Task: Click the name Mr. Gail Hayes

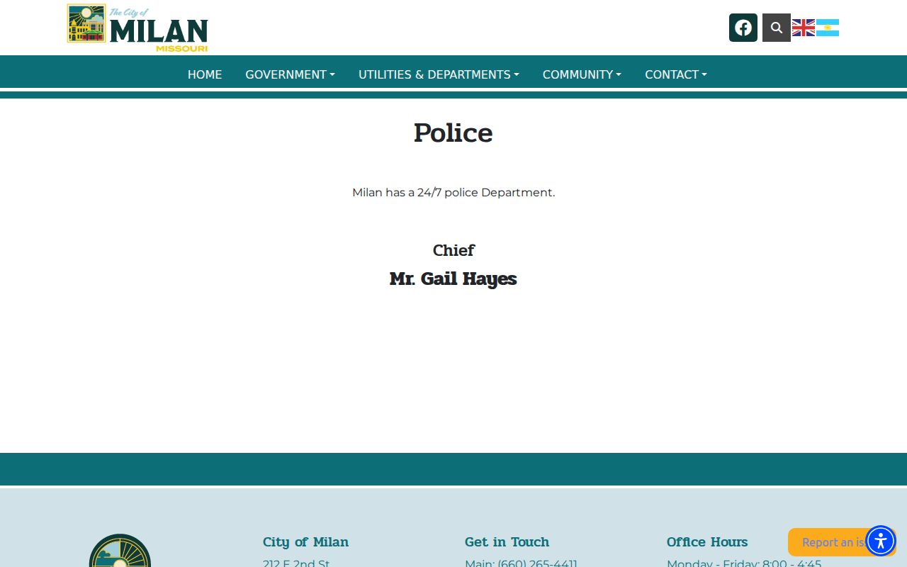Action: (453, 279)
